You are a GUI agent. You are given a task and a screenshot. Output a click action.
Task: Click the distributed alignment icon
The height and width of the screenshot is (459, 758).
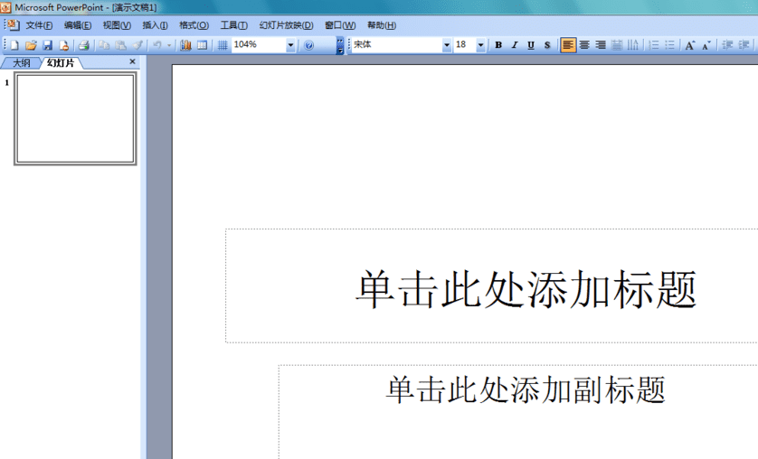coord(617,45)
